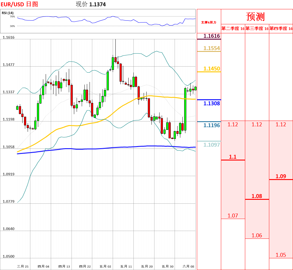Click the 四月 13 date label
This screenshot has height=270, width=293.
click(64, 266)
